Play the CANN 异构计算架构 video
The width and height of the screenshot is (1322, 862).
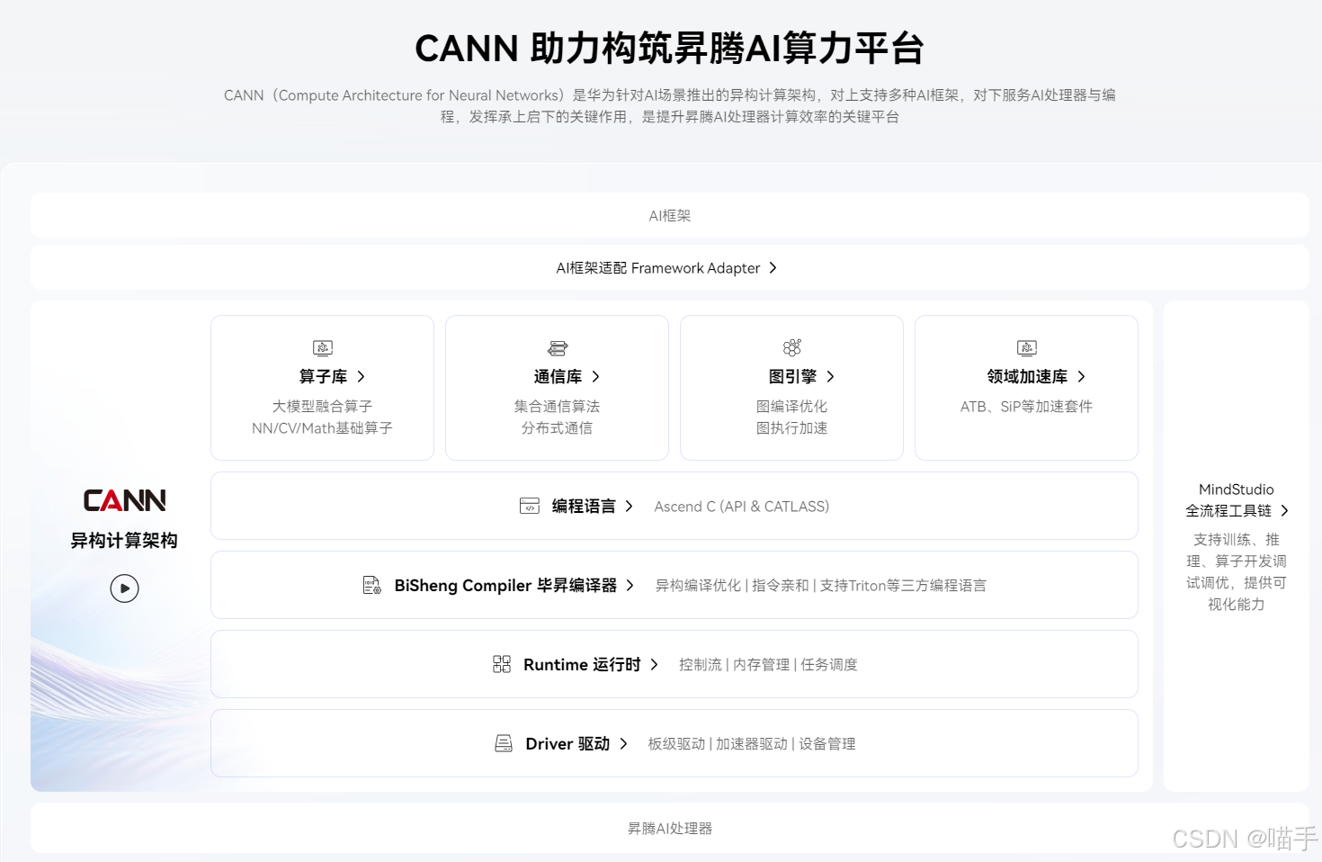(x=124, y=588)
